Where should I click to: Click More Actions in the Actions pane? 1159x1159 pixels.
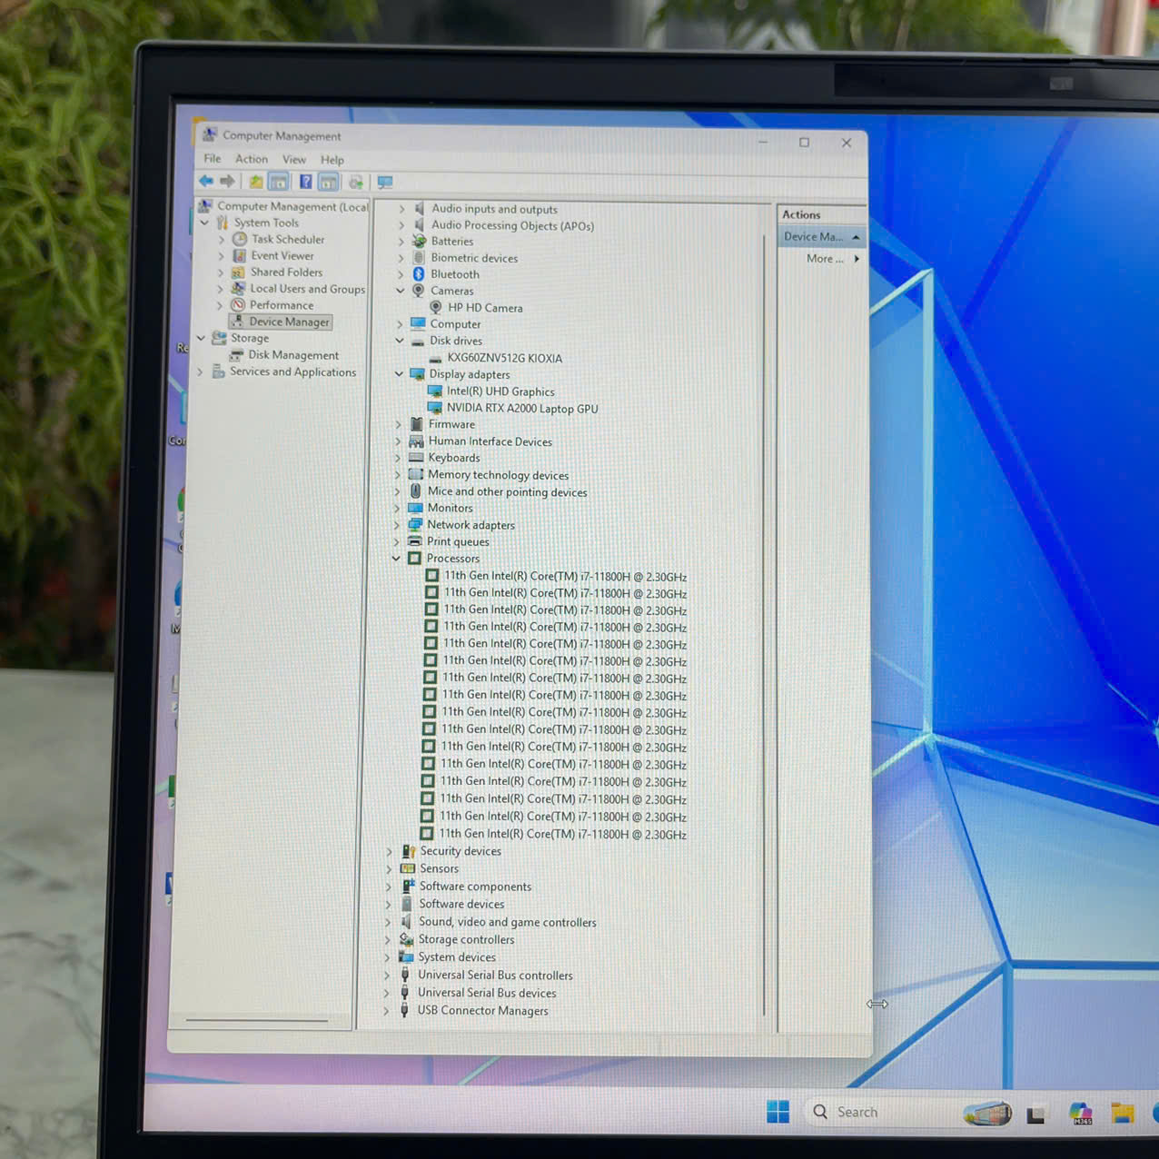[x=825, y=259]
